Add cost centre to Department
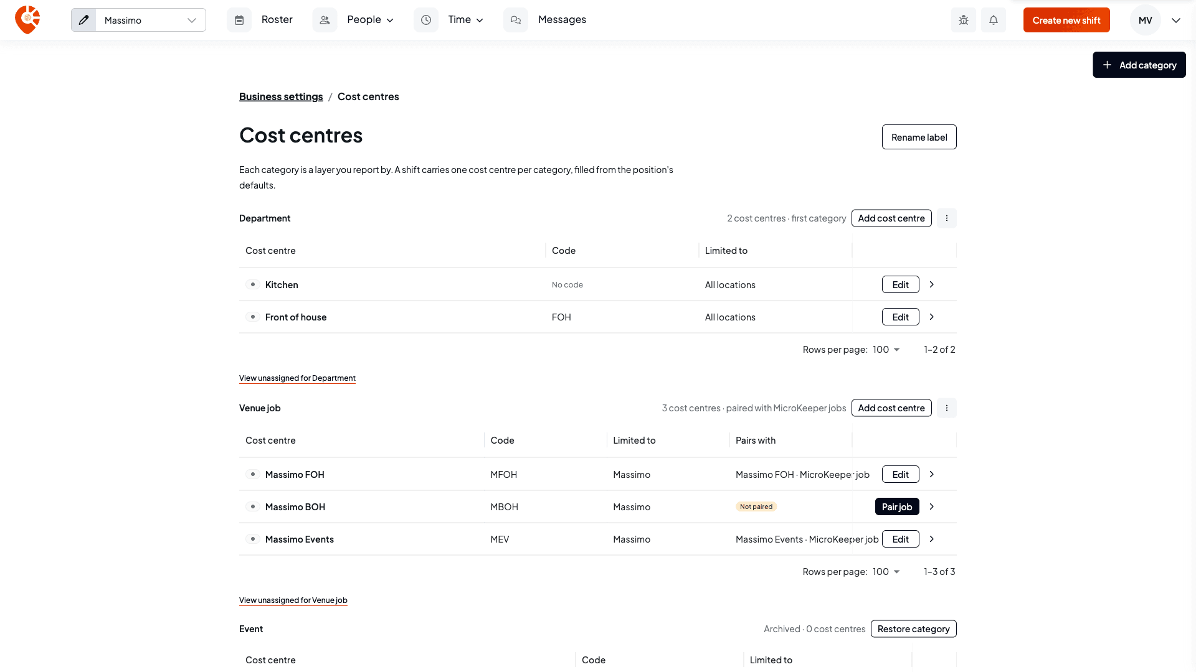The width and height of the screenshot is (1196, 672). (891, 218)
